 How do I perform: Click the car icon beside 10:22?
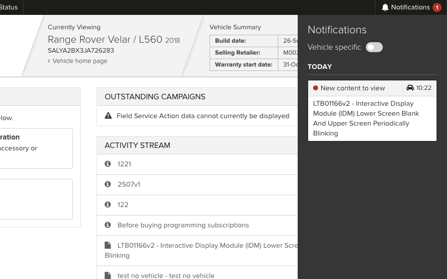point(410,88)
